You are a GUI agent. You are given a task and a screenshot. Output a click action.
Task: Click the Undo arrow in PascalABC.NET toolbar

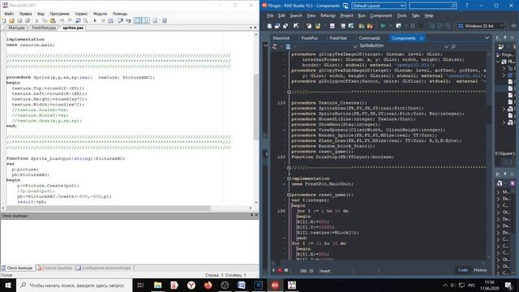[x=62, y=20]
